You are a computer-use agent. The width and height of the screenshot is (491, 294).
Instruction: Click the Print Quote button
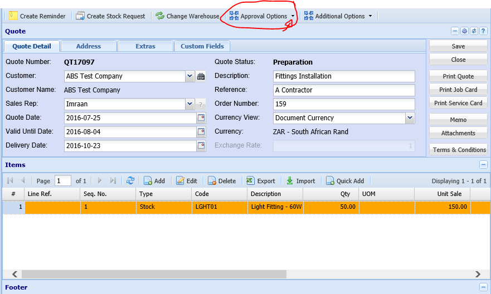click(458, 76)
